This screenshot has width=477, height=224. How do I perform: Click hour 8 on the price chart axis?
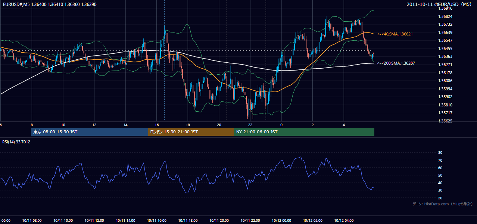pyautogui.click(x=32, y=125)
